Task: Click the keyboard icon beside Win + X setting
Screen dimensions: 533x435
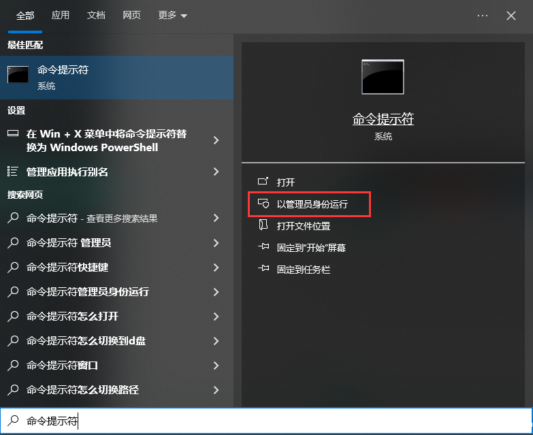Action: tap(13, 133)
